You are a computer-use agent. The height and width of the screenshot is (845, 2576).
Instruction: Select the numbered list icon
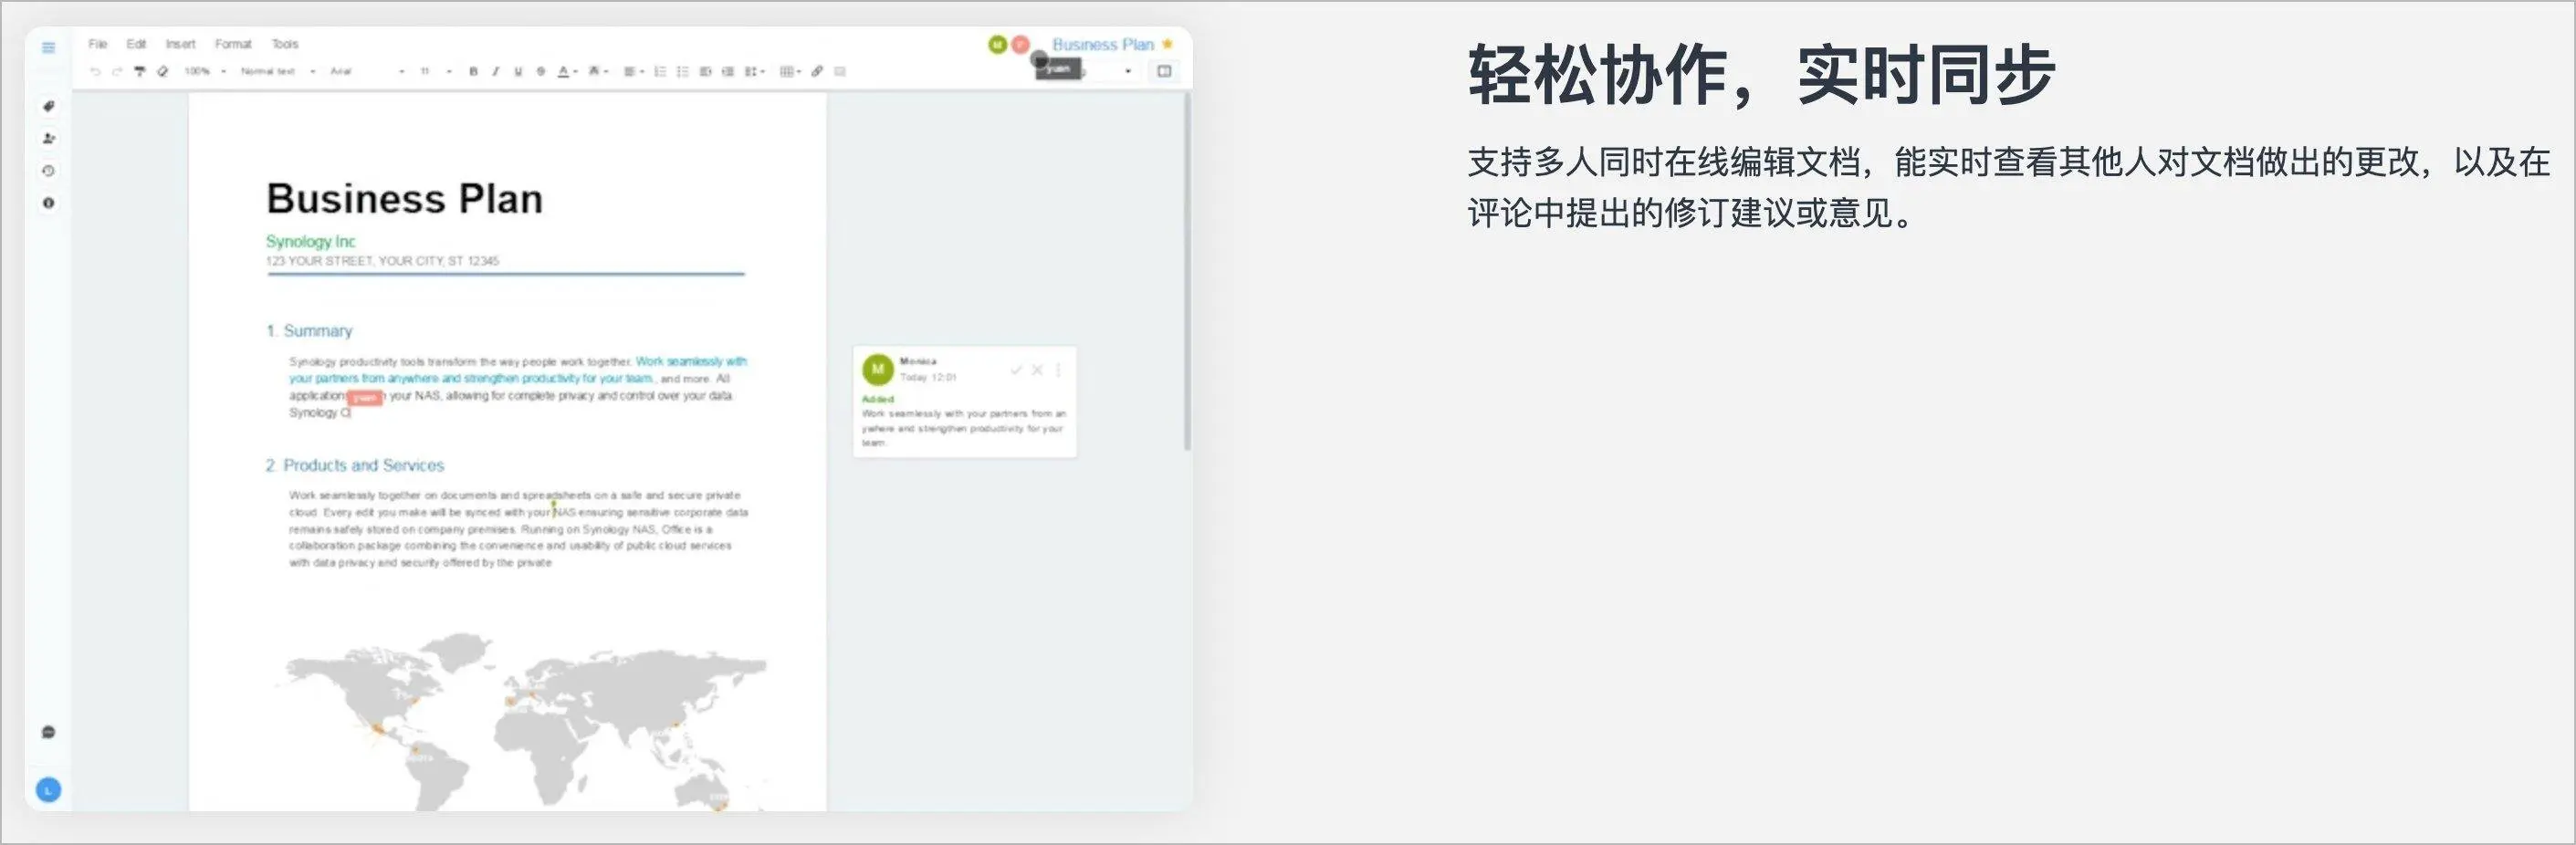pyautogui.click(x=661, y=72)
